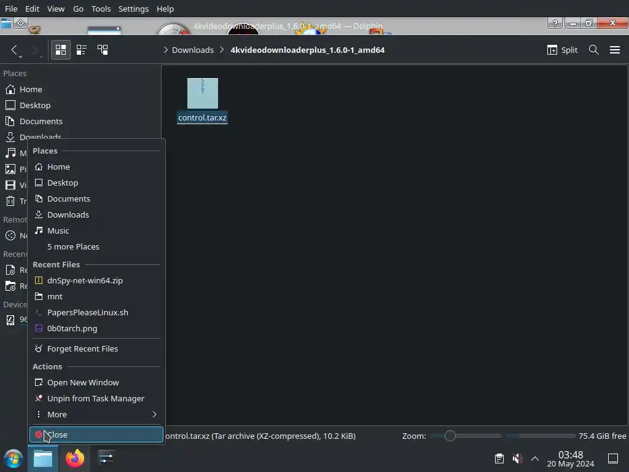Image resolution: width=629 pixels, height=472 pixels.
Task: Click the 4kvideodownloaderplus_1.6.0-1_amd64 breadcrumb
Action: [307, 50]
